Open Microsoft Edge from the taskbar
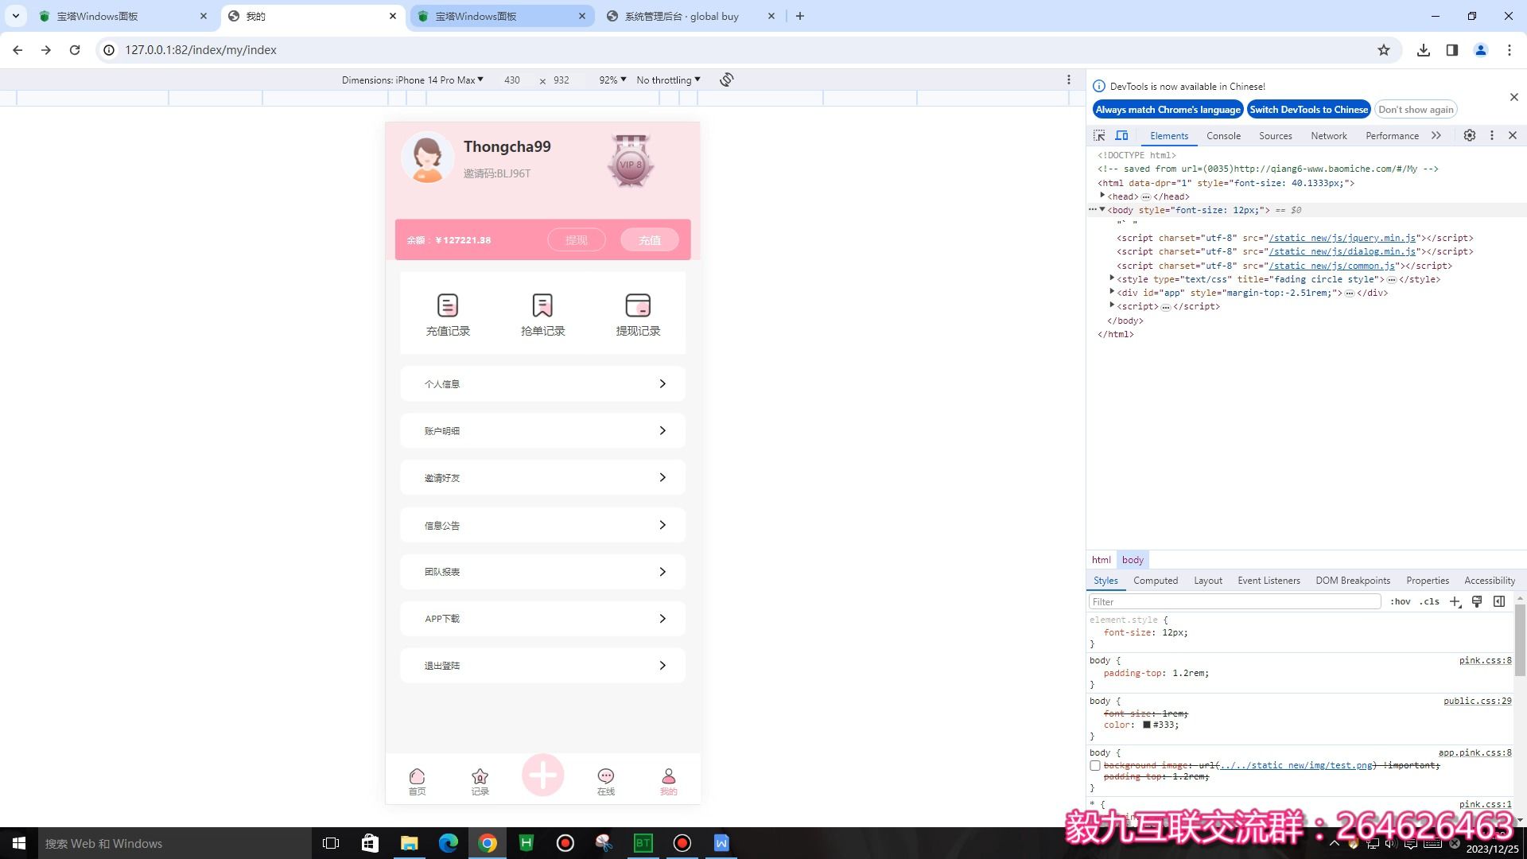Image resolution: width=1527 pixels, height=859 pixels. [449, 843]
